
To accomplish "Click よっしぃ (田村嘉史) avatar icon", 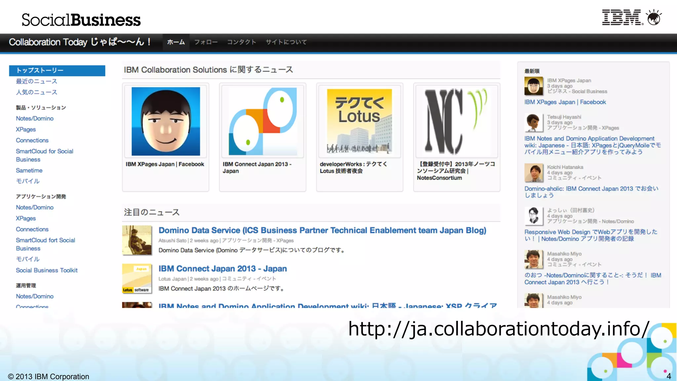I will (x=534, y=216).
